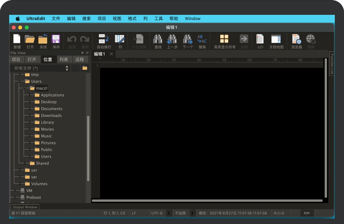
Task: Open the 格式 (Format) menu in menu bar
Action: pos(132,19)
